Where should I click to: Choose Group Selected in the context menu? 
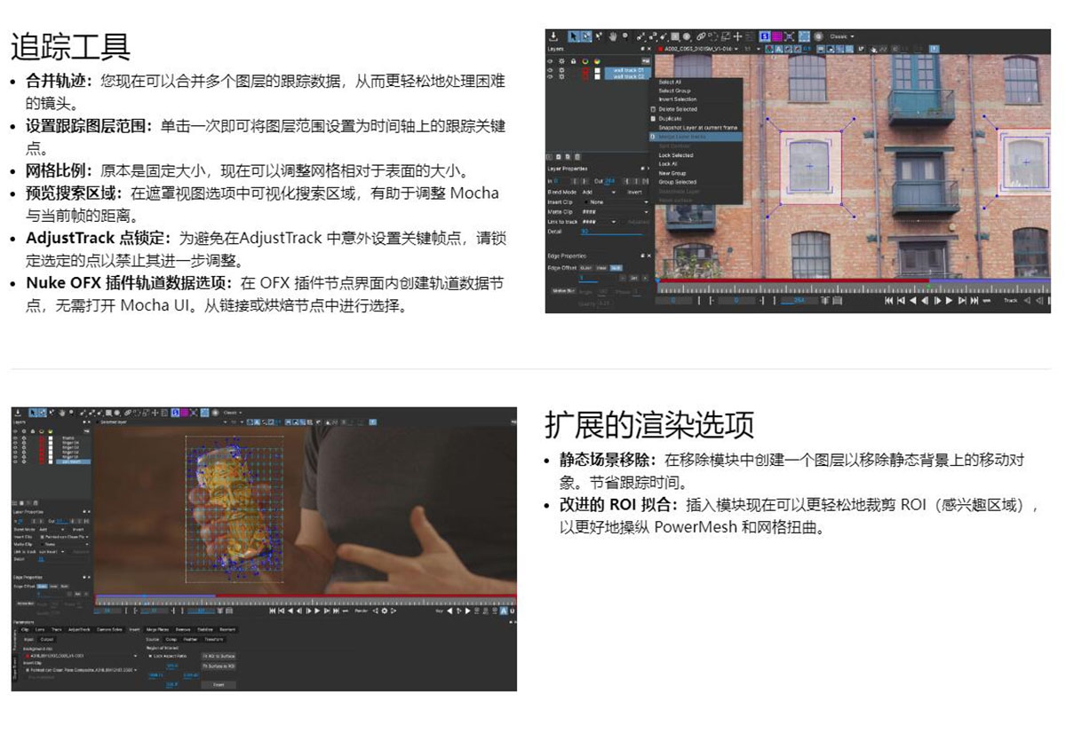click(678, 182)
